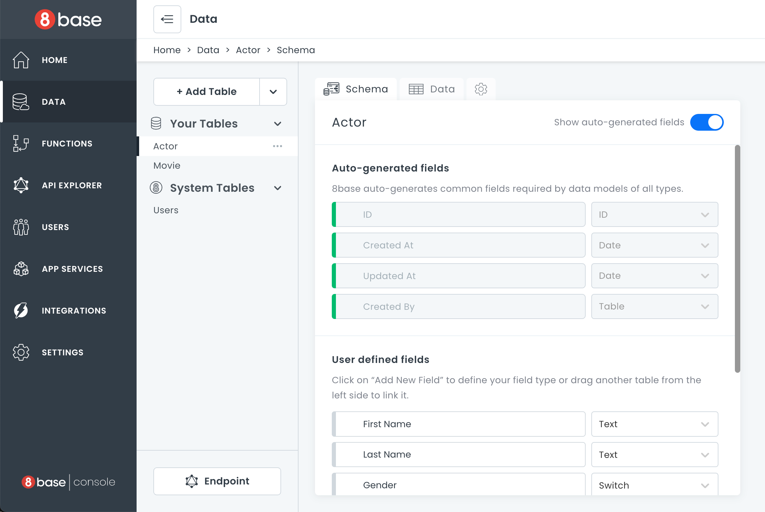Toggle Show auto-generated fields switch
765x512 pixels.
pyautogui.click(x=706, y=122)
